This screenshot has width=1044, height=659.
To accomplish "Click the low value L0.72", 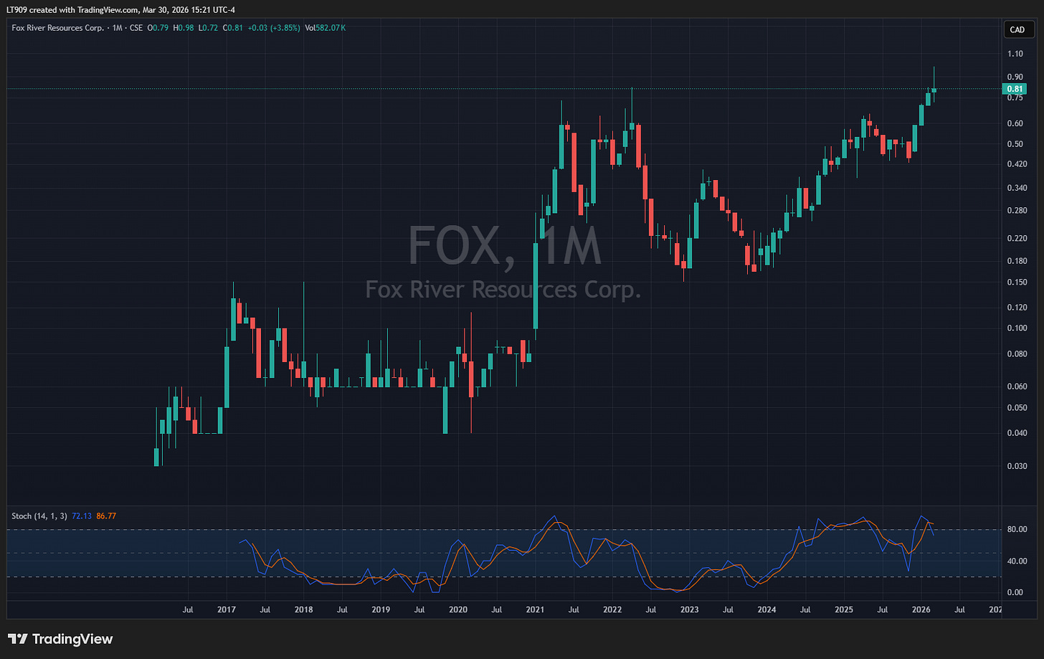I will (x=209, y=28).
